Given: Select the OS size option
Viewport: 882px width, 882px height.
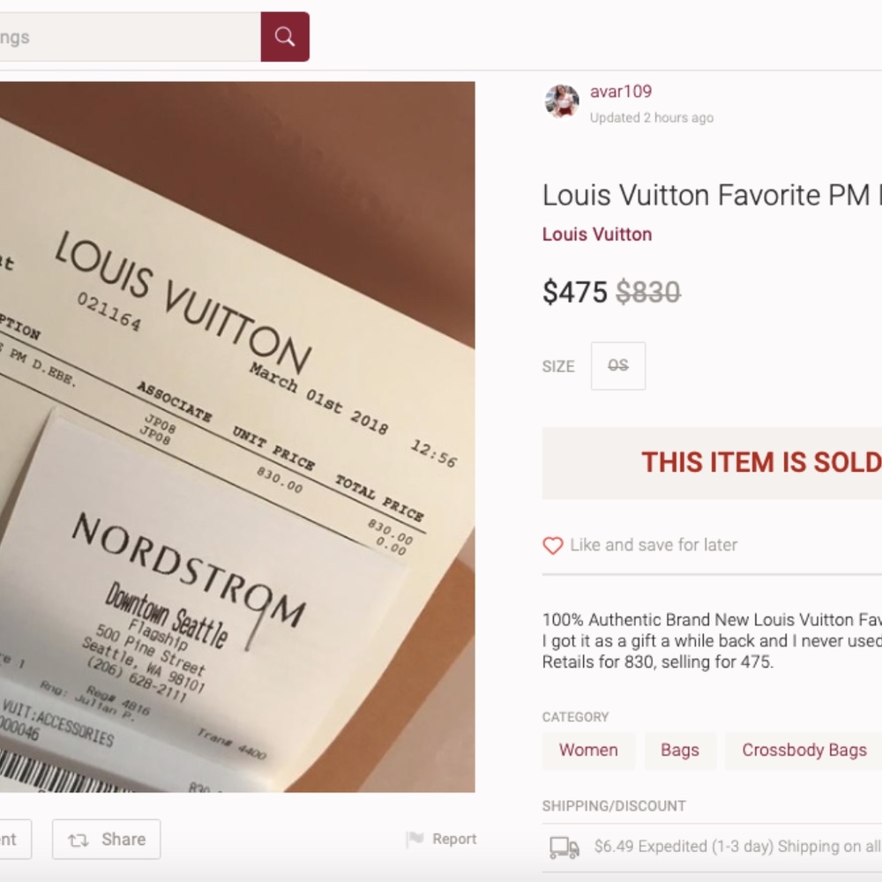Looking at the screenshot, I should [618, 366].
